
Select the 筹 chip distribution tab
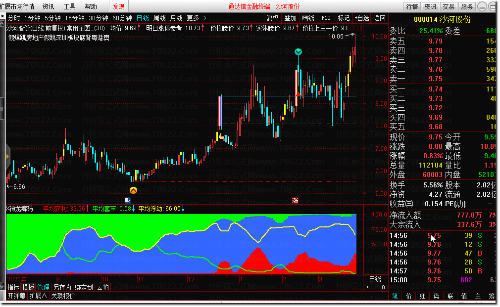[x=492, y=296]
